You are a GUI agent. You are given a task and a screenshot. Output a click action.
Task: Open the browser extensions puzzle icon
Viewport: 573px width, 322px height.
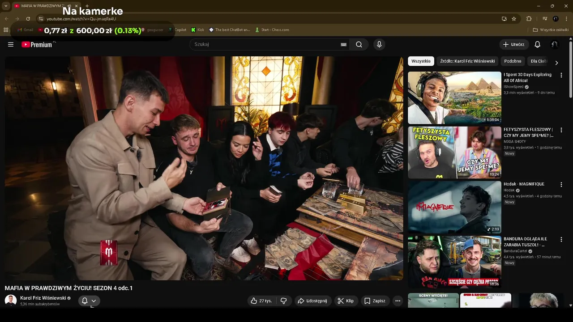[x=529, y=19]
